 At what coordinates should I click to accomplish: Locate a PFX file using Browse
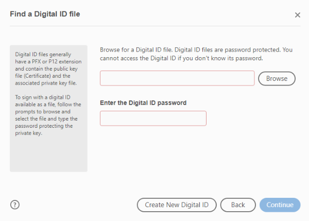[x=277, y=78]
